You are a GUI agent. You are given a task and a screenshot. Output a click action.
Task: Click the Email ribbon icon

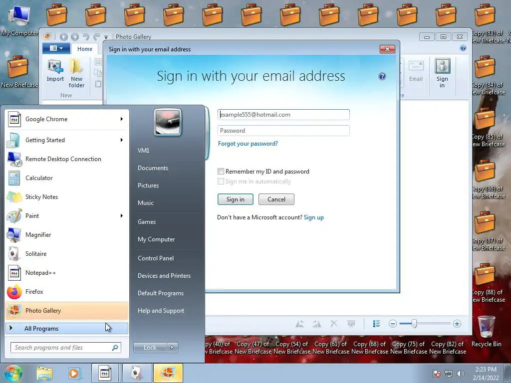(x=416, y=71)
